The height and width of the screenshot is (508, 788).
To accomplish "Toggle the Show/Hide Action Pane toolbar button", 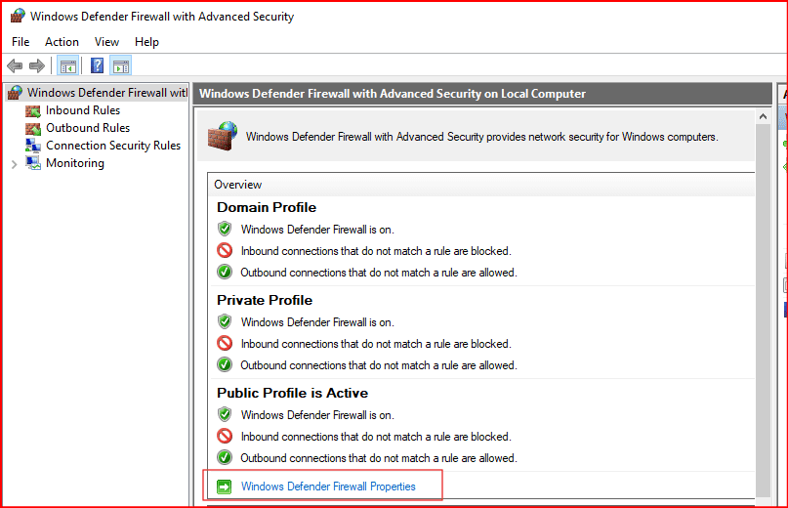I will [x=121, y=66].
